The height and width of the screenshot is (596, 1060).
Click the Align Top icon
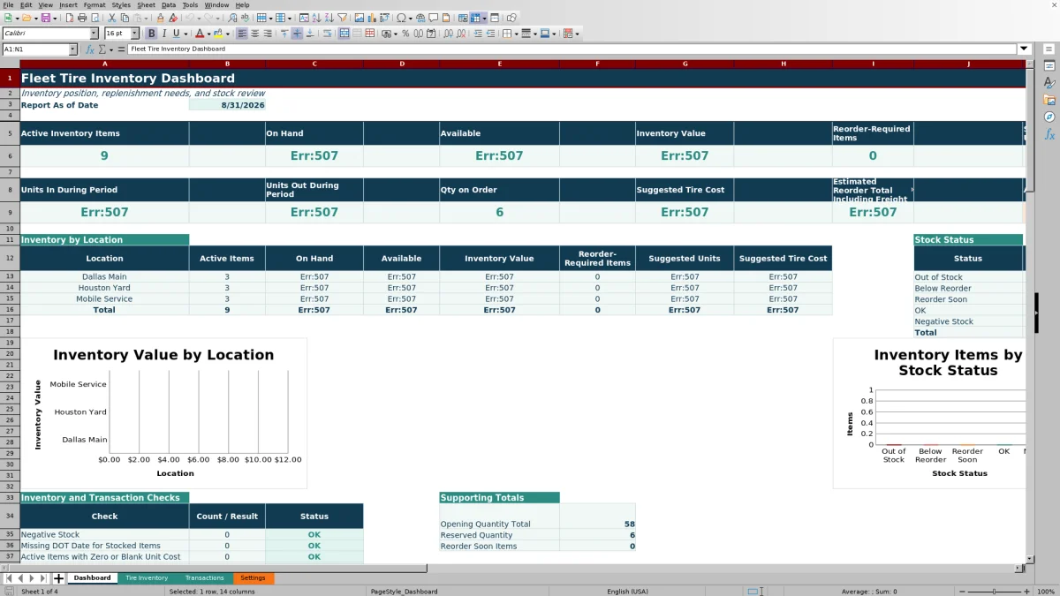click(x=284, y=34)
